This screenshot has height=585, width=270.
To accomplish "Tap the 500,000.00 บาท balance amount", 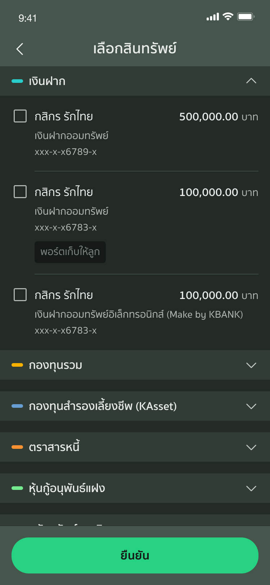I will [x=219, y=117].
